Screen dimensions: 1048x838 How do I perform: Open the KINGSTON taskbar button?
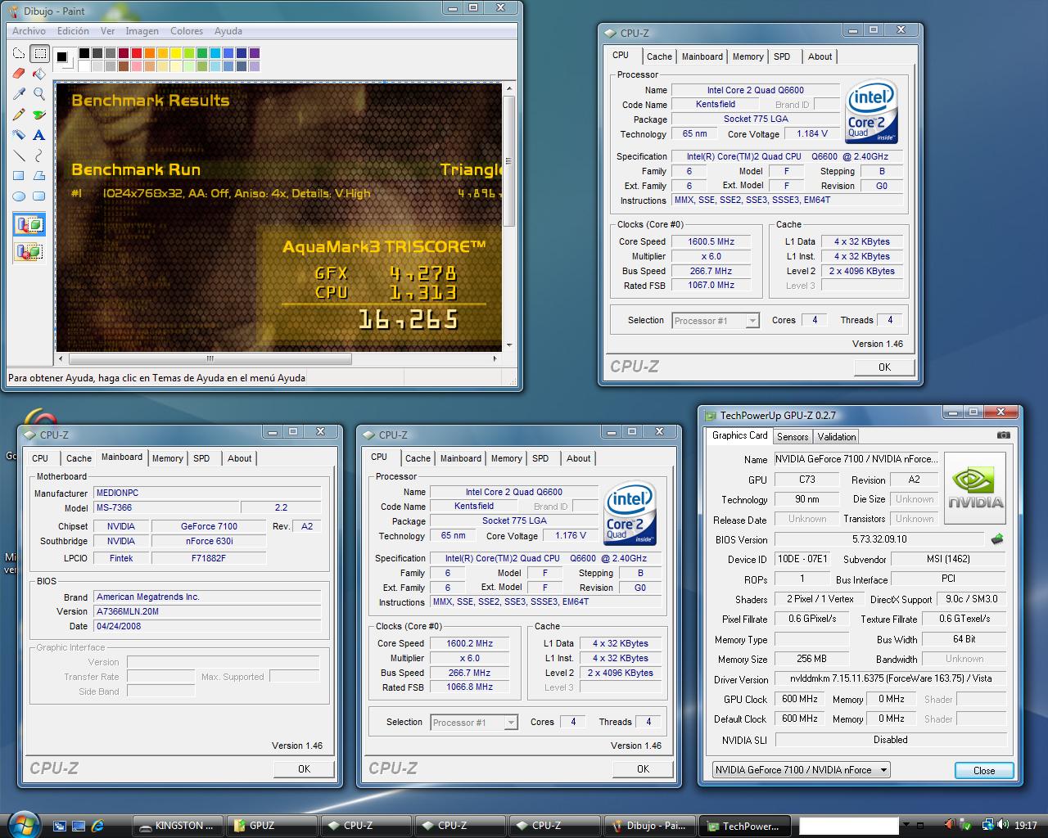pos(178,826)
